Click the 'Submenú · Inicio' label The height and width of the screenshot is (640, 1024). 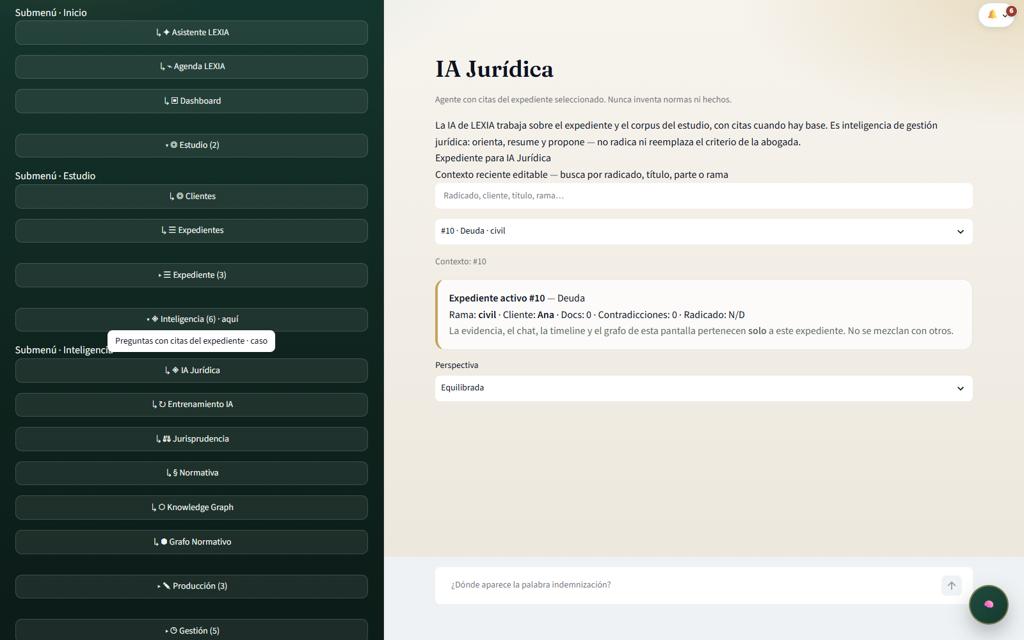pyautogui.click(x=51, y=13)
